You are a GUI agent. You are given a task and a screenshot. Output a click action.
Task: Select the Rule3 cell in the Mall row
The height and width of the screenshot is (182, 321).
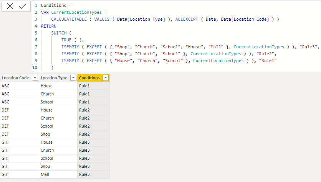[x=93, y=174]
